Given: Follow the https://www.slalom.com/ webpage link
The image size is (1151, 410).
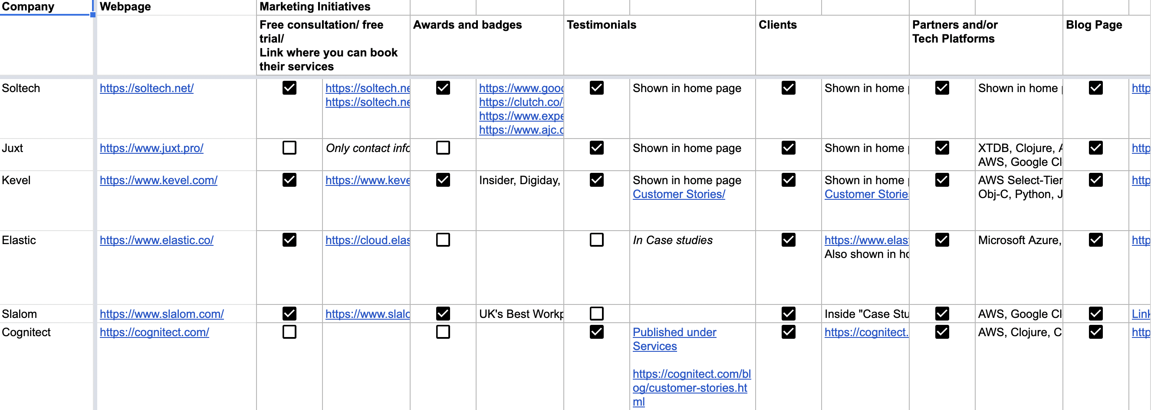Looking at the screenshot, I should pos(162,314).
